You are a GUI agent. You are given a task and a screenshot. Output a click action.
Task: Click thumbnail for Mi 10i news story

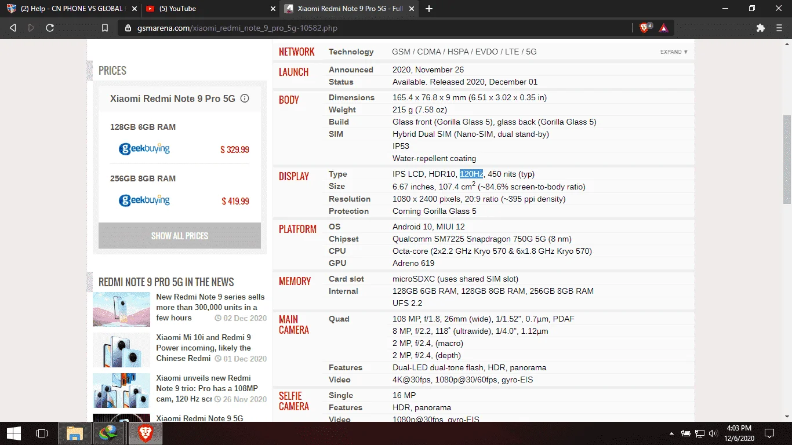121,350
